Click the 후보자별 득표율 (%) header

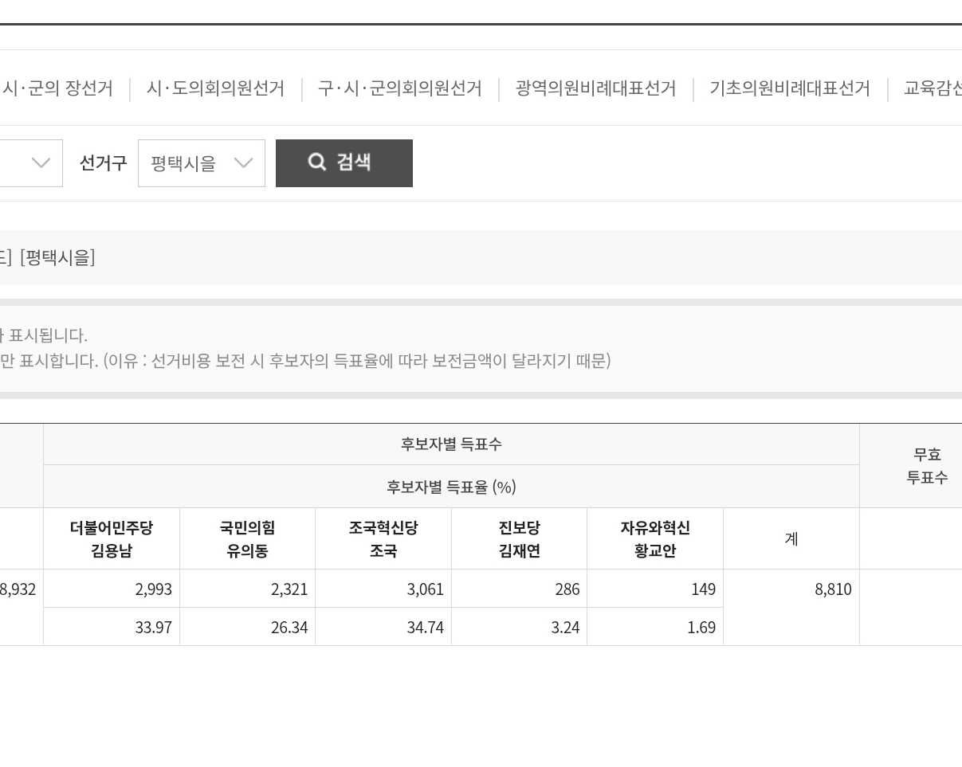pyautogui.click(x=451, y=487)
